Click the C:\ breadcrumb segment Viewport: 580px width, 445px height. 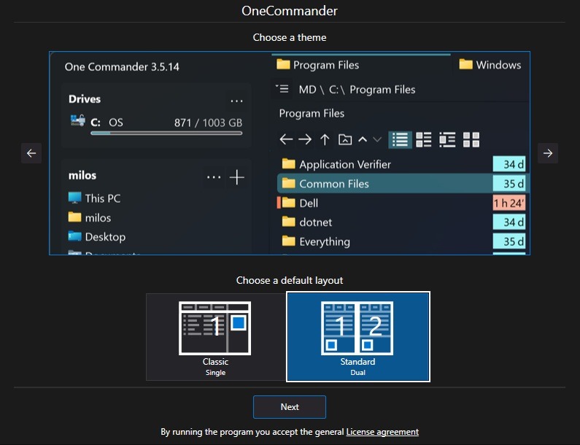pyautogui.click(x=337, y=90)
